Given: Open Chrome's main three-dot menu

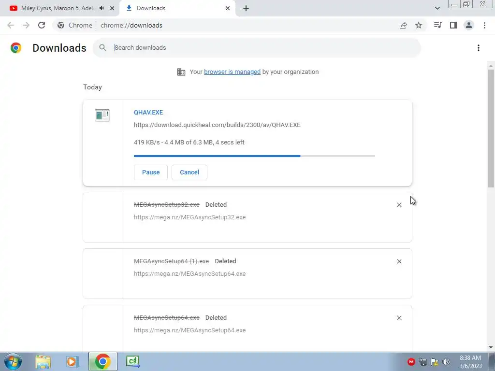Looking at the screenshot, I should [x=484, y=25].
